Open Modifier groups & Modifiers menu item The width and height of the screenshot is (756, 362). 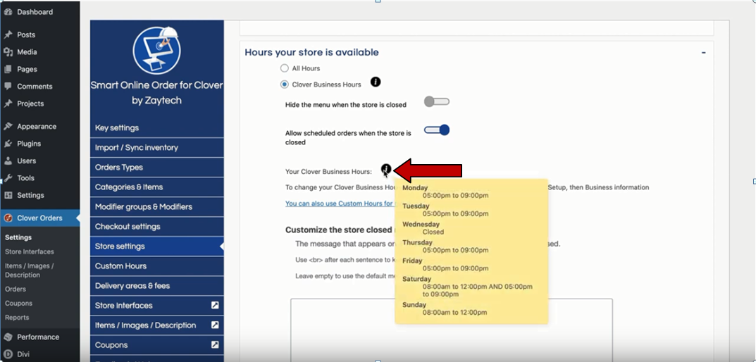click(156, 207)
